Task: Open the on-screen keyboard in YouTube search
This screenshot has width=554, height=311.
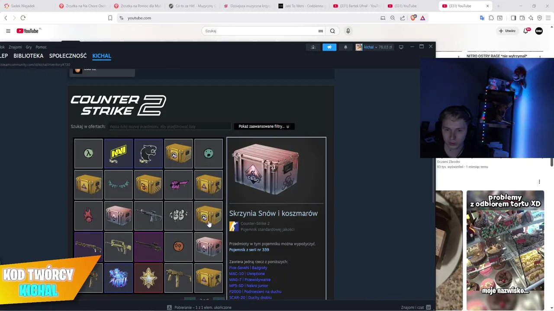Action: point(321,31)
